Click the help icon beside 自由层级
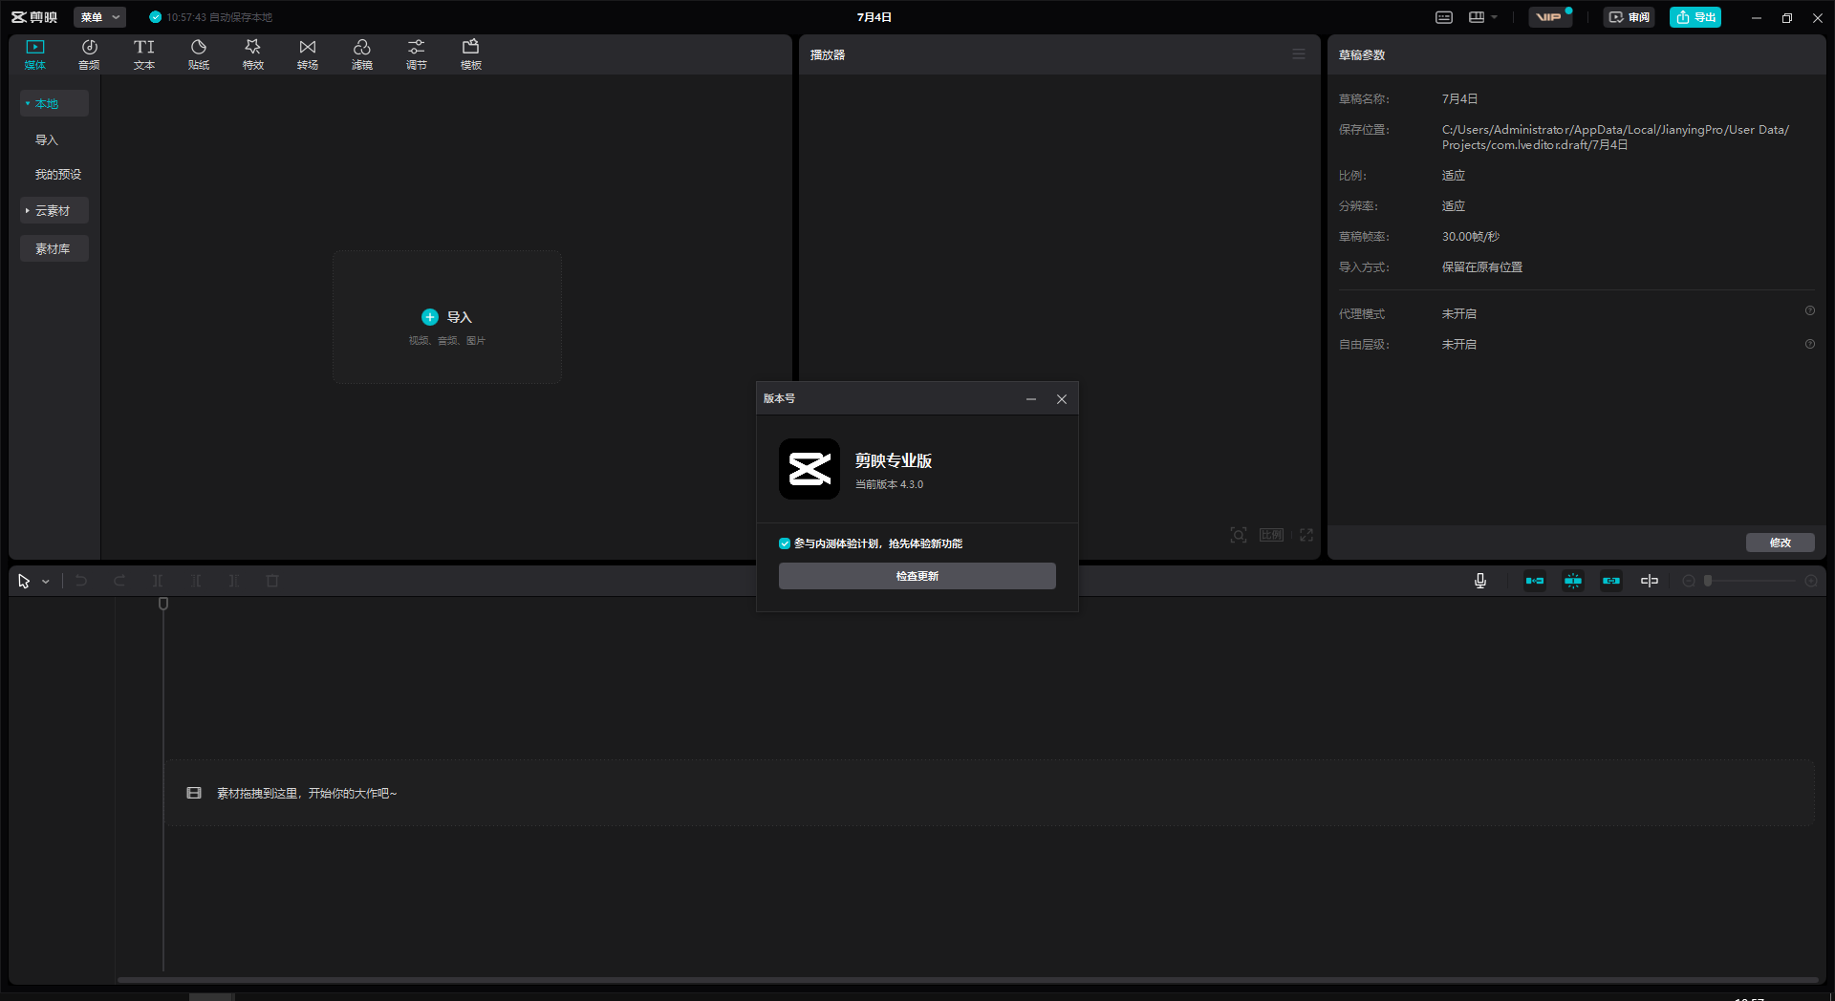The height and width of the screenshot is (1001, 1835). tap(1810, 344)
